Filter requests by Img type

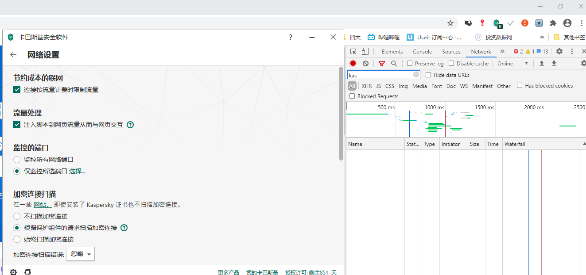[x=403, y=86]
